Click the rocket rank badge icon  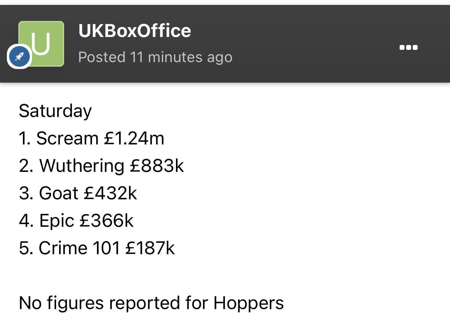19,58
